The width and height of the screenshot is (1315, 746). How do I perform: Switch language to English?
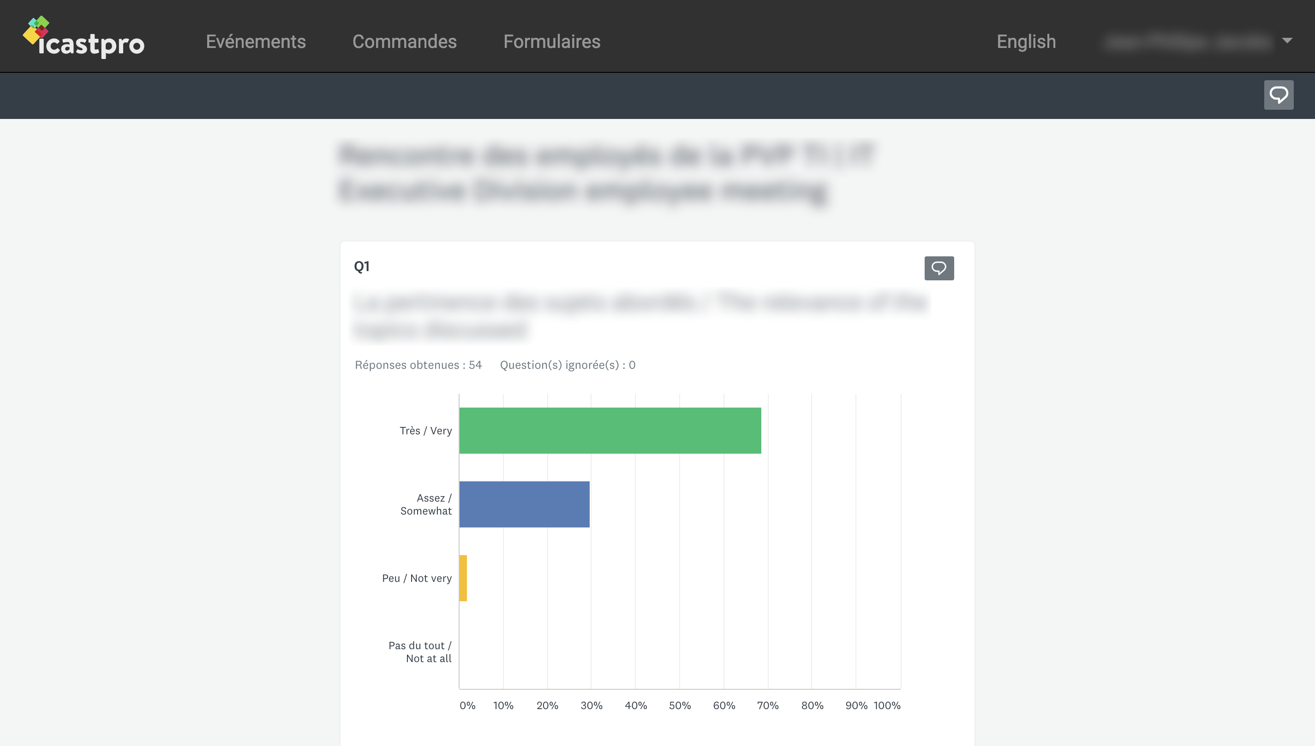(x=1026, y=42)
